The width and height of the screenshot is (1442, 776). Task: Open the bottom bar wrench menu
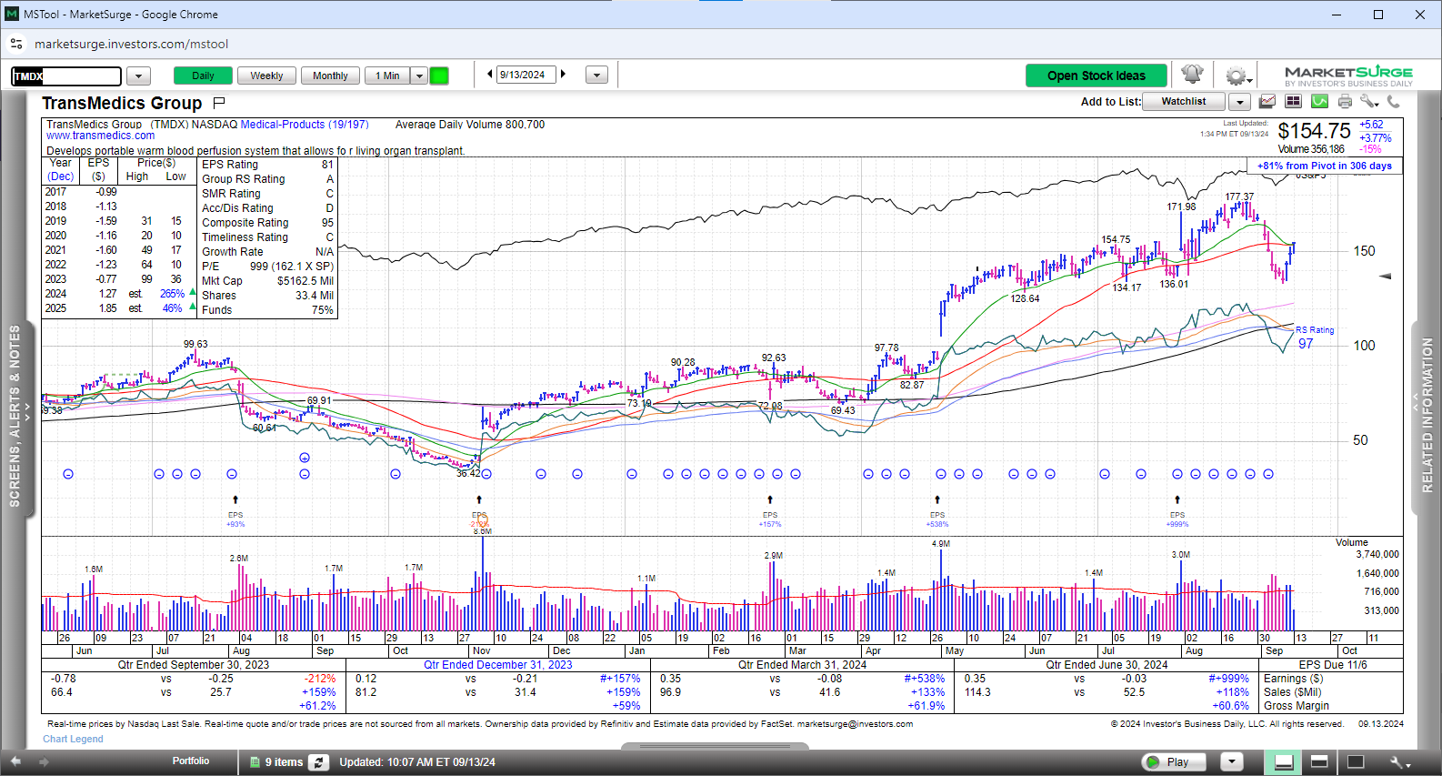tap(1400, 762)
